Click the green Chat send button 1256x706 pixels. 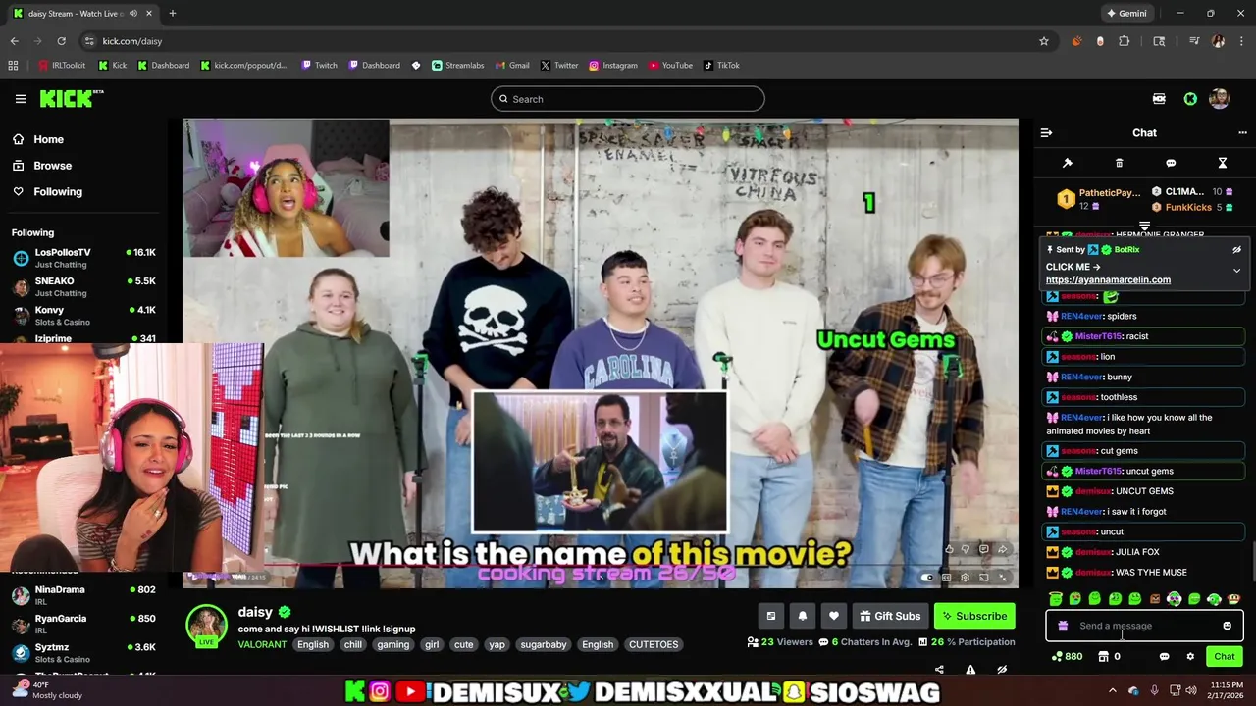1225,656
